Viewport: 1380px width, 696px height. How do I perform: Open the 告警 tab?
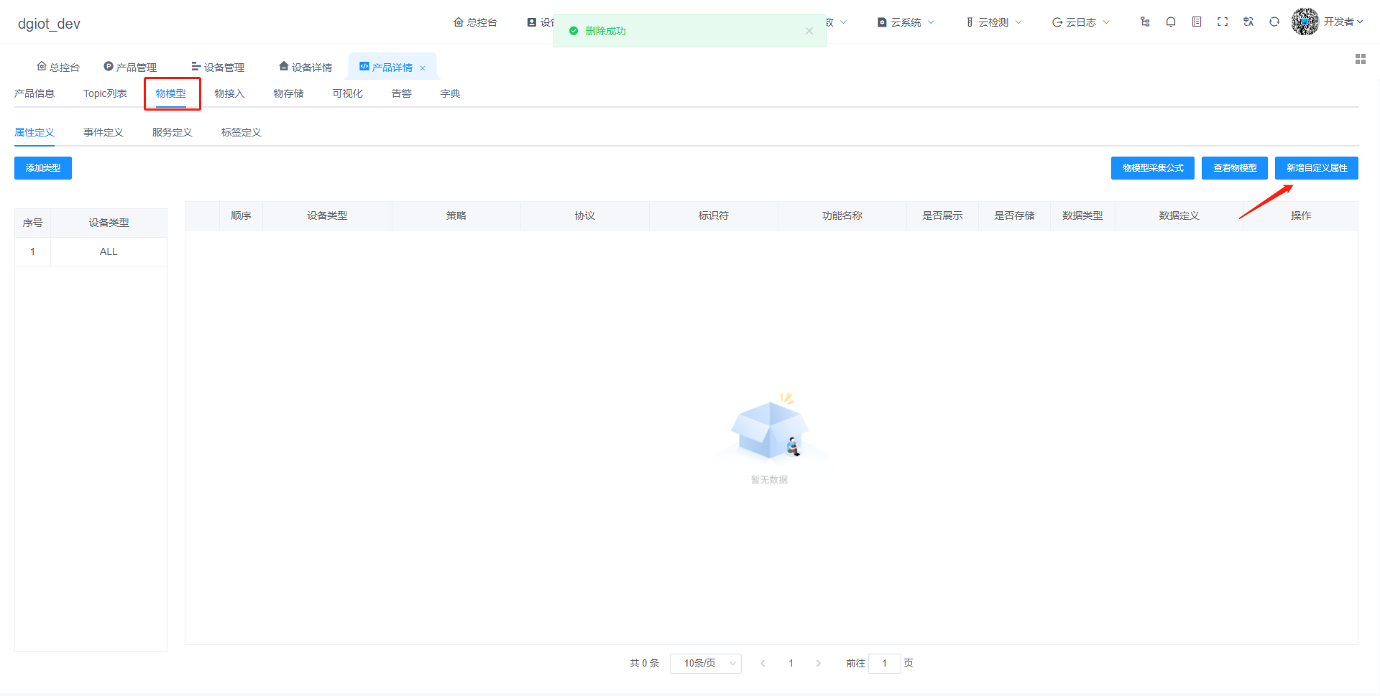point(401,93)
